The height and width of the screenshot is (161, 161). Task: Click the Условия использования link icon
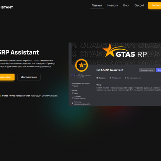(x=72, y=98)
